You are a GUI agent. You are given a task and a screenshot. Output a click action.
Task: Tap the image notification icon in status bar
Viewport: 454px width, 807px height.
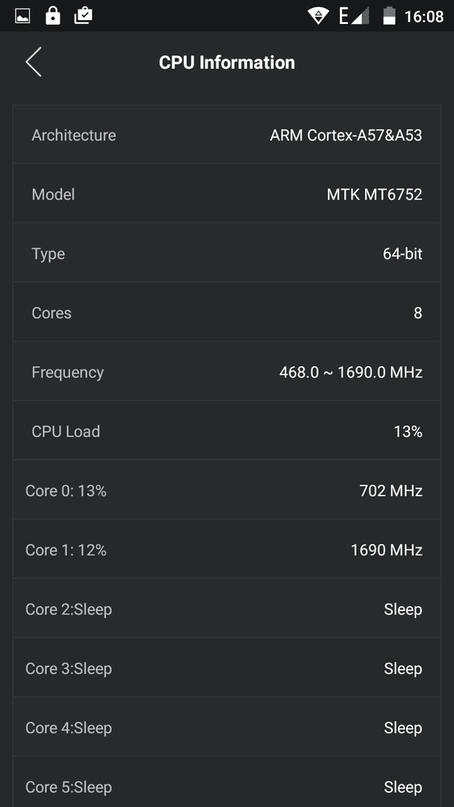(22, 16)
